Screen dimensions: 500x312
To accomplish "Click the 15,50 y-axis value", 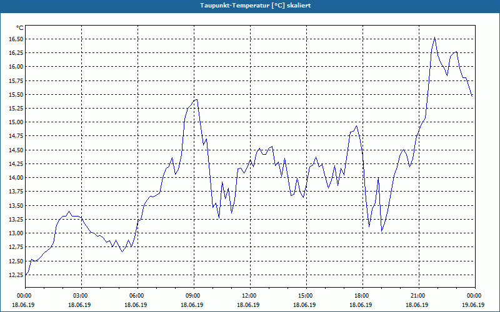I will coord(16,95).
